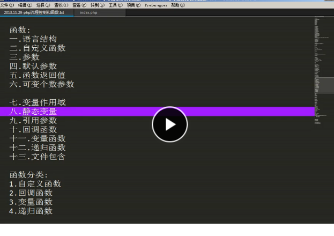This screenshot has width=334, height=236.
Task: Open the 工具 menu
Action: coord(116,5)
